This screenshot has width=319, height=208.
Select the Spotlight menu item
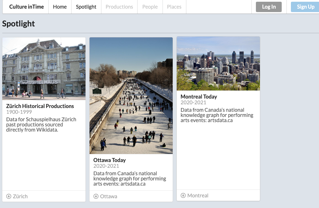[x=86, y=7]
